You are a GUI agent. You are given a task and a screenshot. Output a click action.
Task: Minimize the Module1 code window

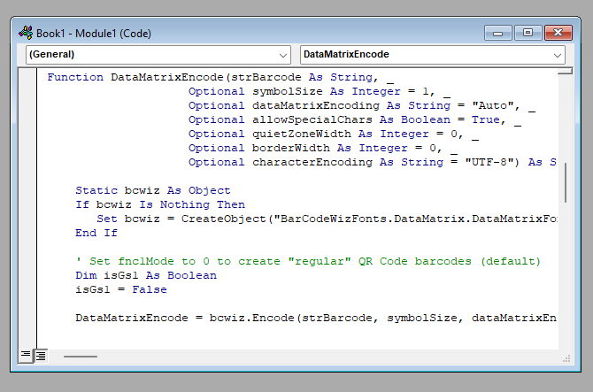pos(497,33)
